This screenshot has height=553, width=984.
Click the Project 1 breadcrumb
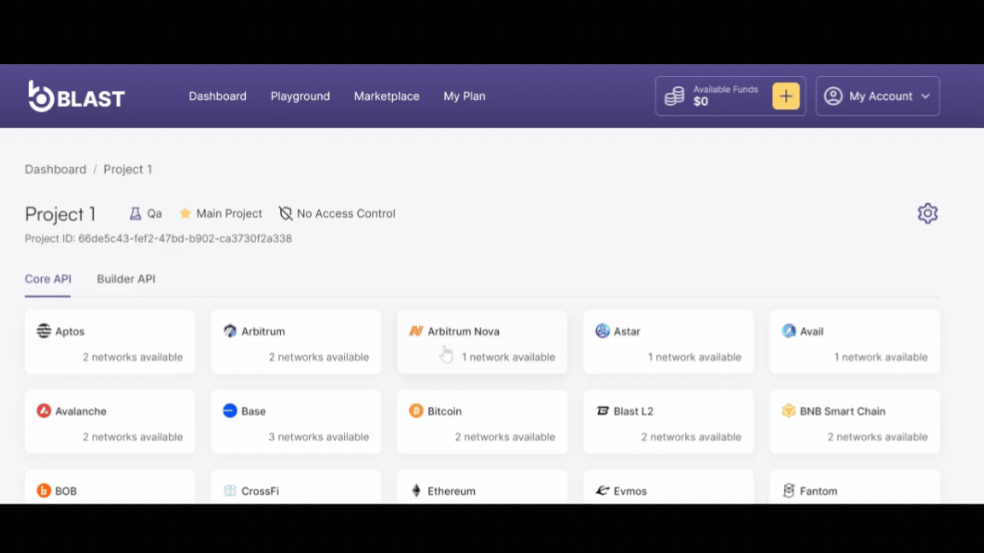pyautogui.click(x=127, y=169)
